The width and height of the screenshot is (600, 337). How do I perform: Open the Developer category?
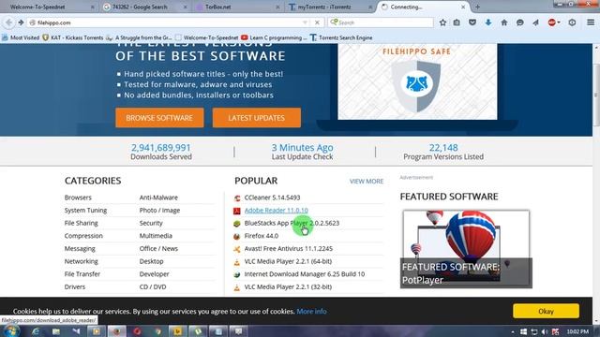pyautogui.click(x=154, y=274)
